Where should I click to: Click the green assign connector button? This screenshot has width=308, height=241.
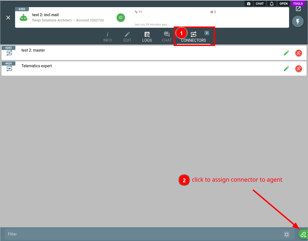pos(303,234)
